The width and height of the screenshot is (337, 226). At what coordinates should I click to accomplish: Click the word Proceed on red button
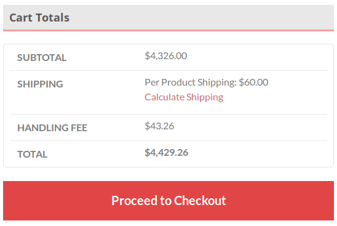(x=134, y=201)
